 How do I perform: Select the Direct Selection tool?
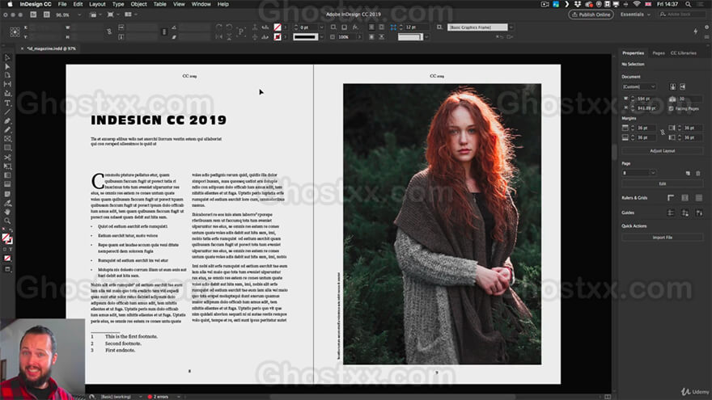coord(7,66)
